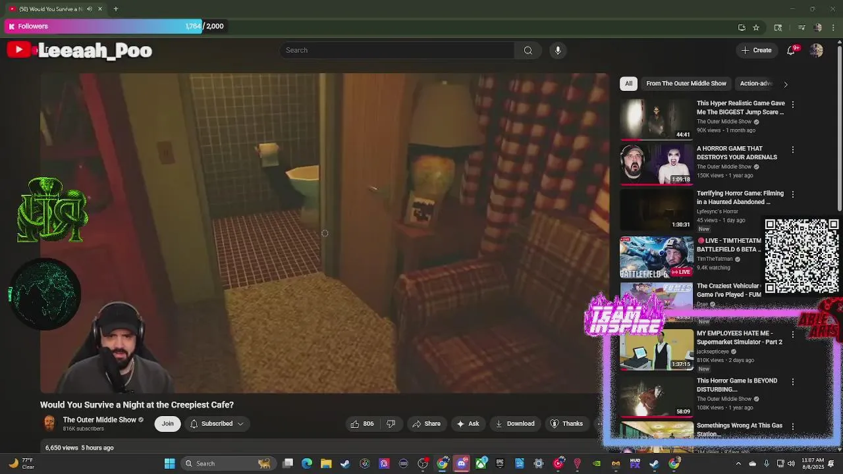Click the Ask button

pyautogui.click(x=468, y=423)
